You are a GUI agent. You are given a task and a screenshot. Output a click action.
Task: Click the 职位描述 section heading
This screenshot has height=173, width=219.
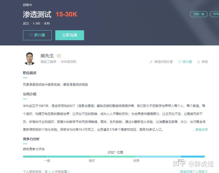(30, 73)
